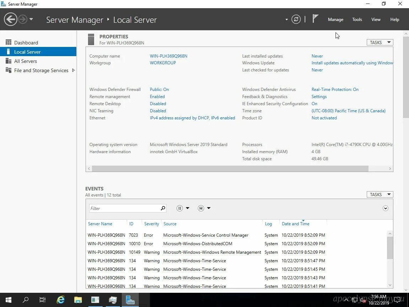Go back with the back arrow button
The image size is (409, 307).
click(10, 19)
